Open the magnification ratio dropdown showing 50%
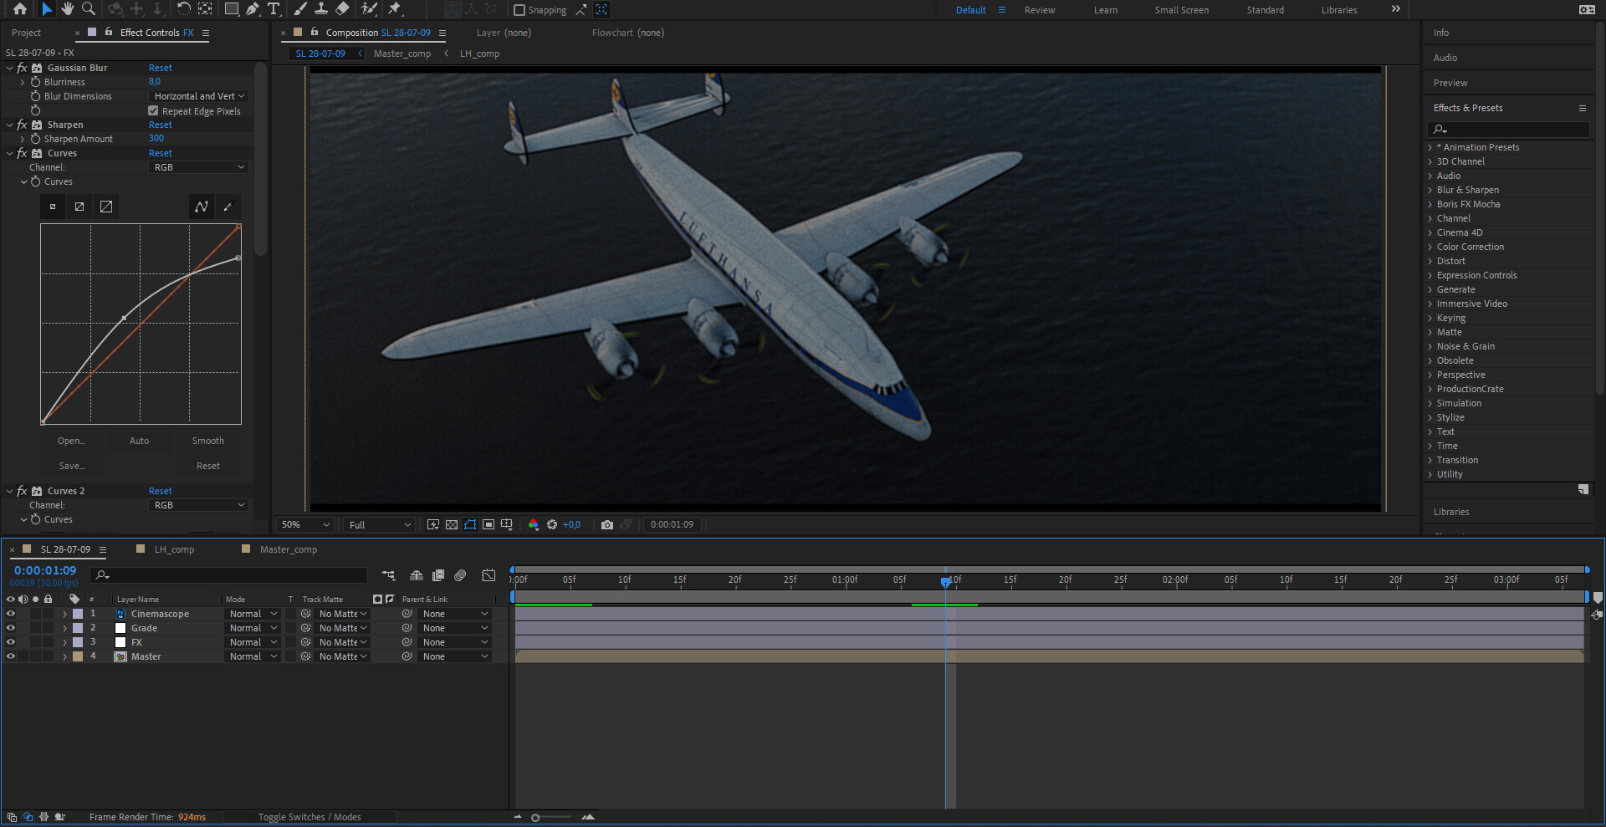Image resolution: width=1606 pixels, height=827 pixels. coord(304,524)
